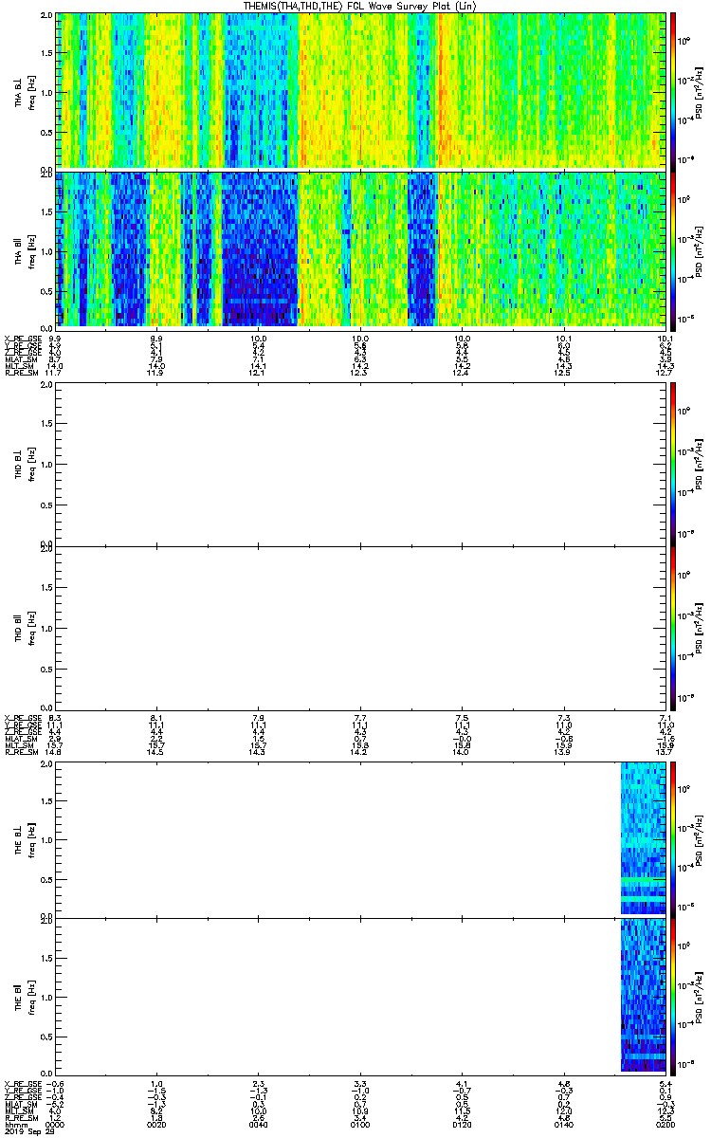The height and width of the screenshot is (1138, 711).
Task: Click the THD B-parallel freq [Hz] axis label
Action: (31, 627)
